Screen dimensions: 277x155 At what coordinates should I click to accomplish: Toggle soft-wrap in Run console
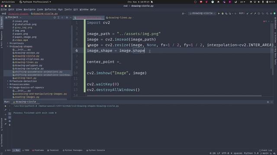(x=10, y=114)
